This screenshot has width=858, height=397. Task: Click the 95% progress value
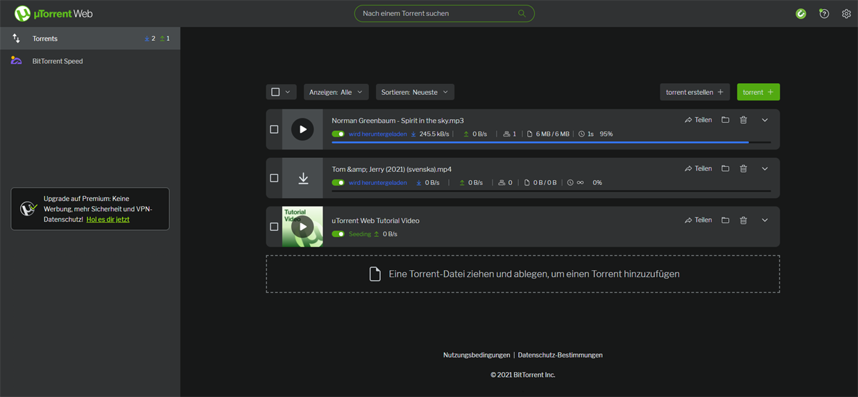click(606, 134)
